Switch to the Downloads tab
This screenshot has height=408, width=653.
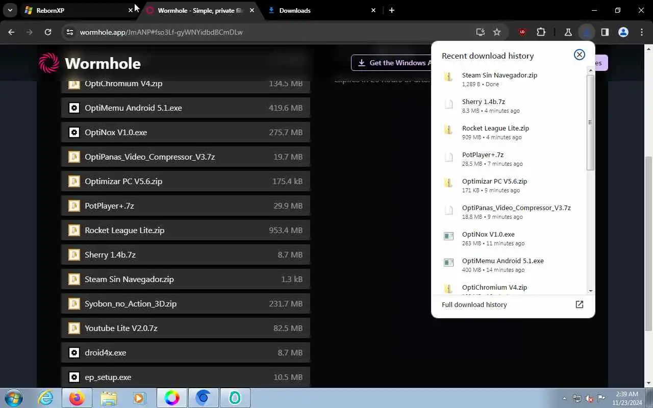pyautogui.click(x=321, y=10)
